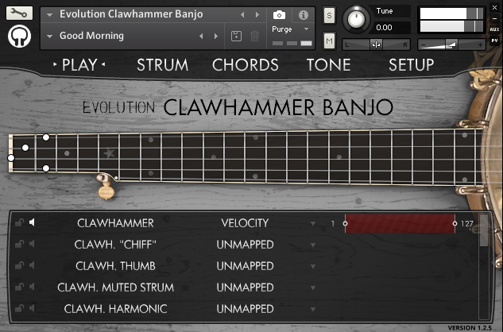Open the Good Morning preset dropdown arrow
Viewport: 503px width, 332px height.
point(50,37)
